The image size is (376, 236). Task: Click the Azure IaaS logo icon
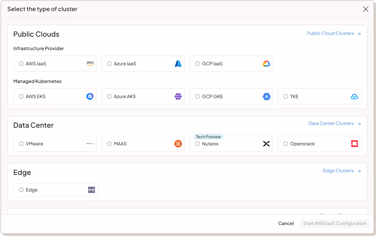178,63
